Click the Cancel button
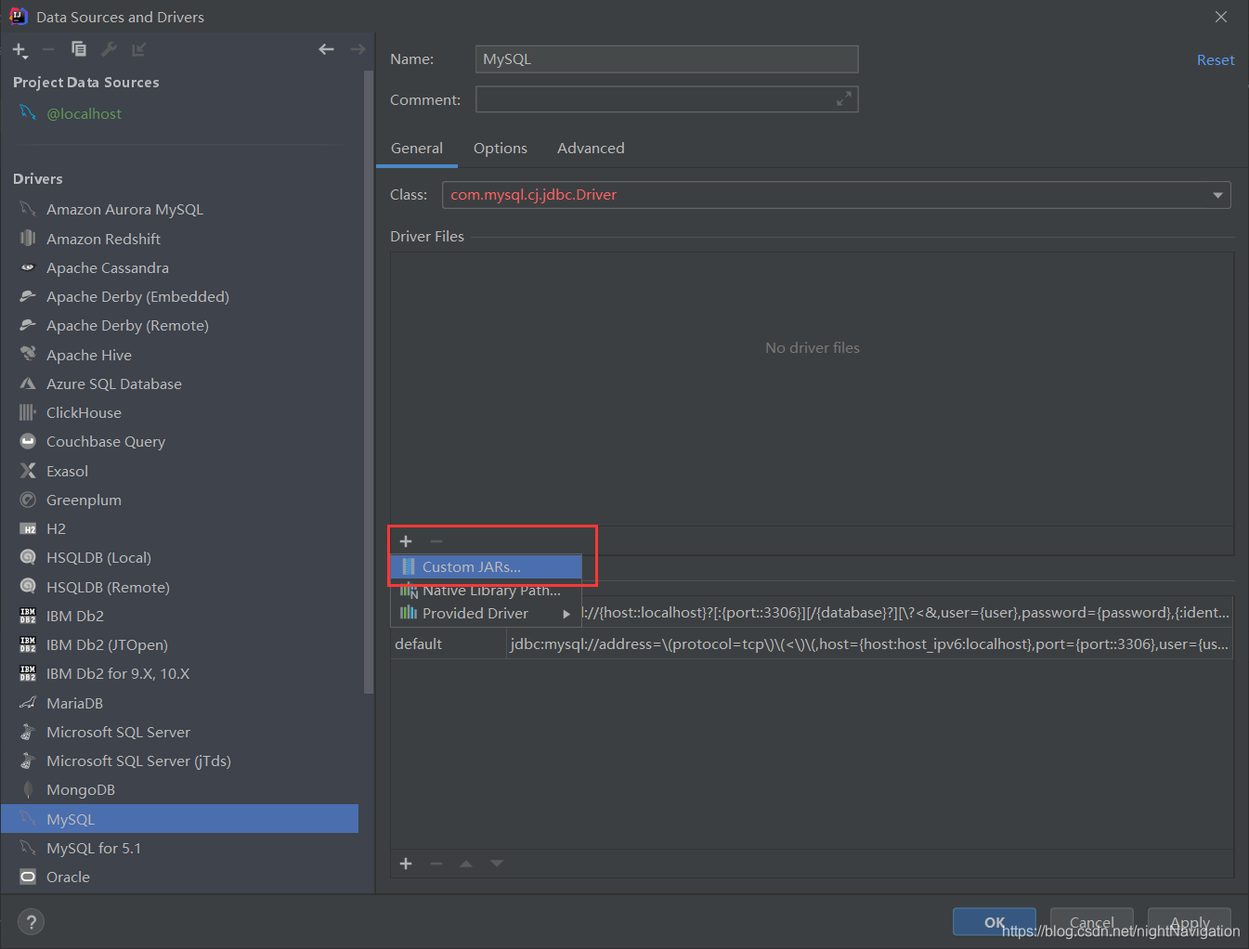 (x=1092, y=922)
